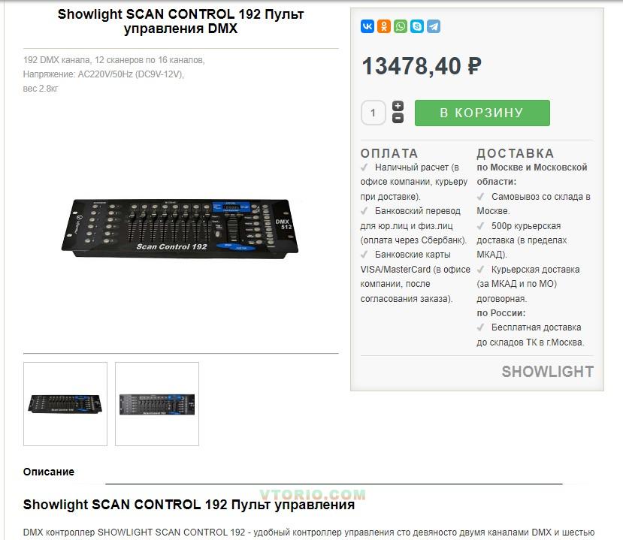Open the second front-view product thumbnail
The image size is (623, 540).
click(x=157, y=404)
